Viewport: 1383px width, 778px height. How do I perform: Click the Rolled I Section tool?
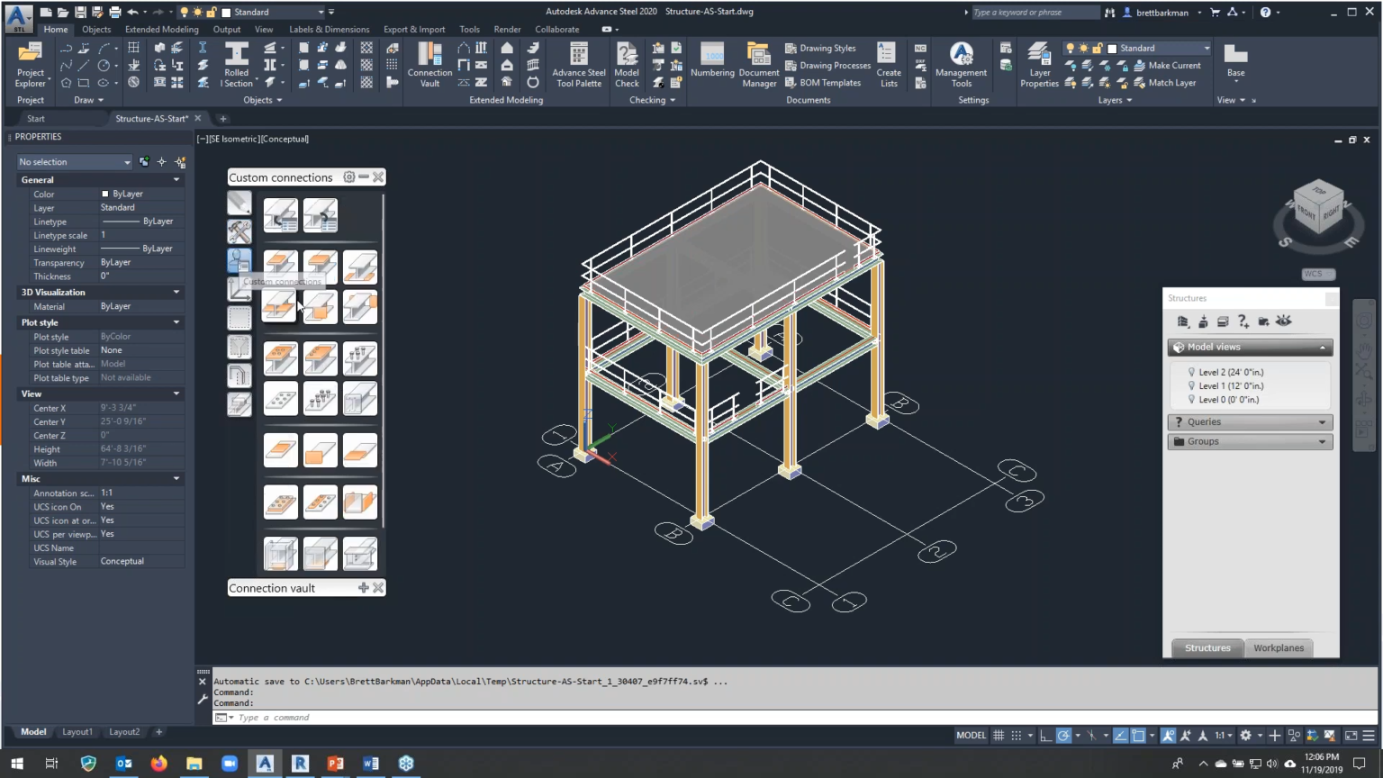coord(237,65)
